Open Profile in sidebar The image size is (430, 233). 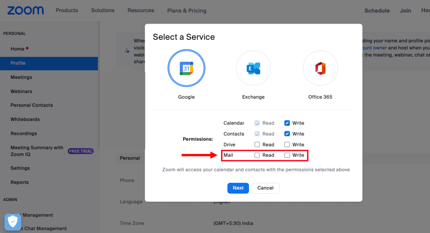tap(49, 63)
